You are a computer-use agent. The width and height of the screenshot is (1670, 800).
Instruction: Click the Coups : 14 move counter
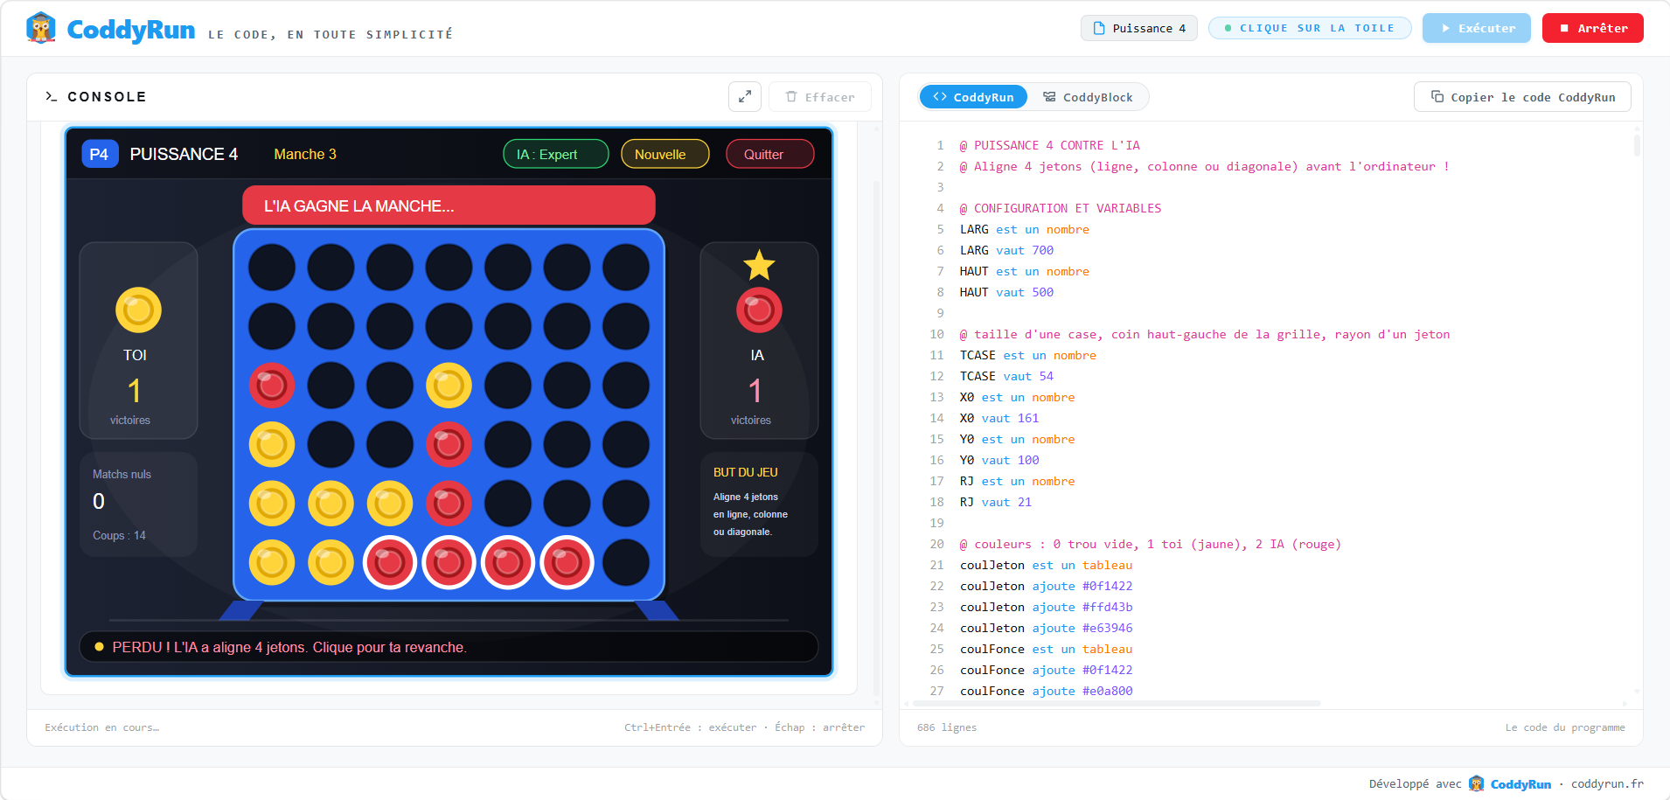[119, 535]
